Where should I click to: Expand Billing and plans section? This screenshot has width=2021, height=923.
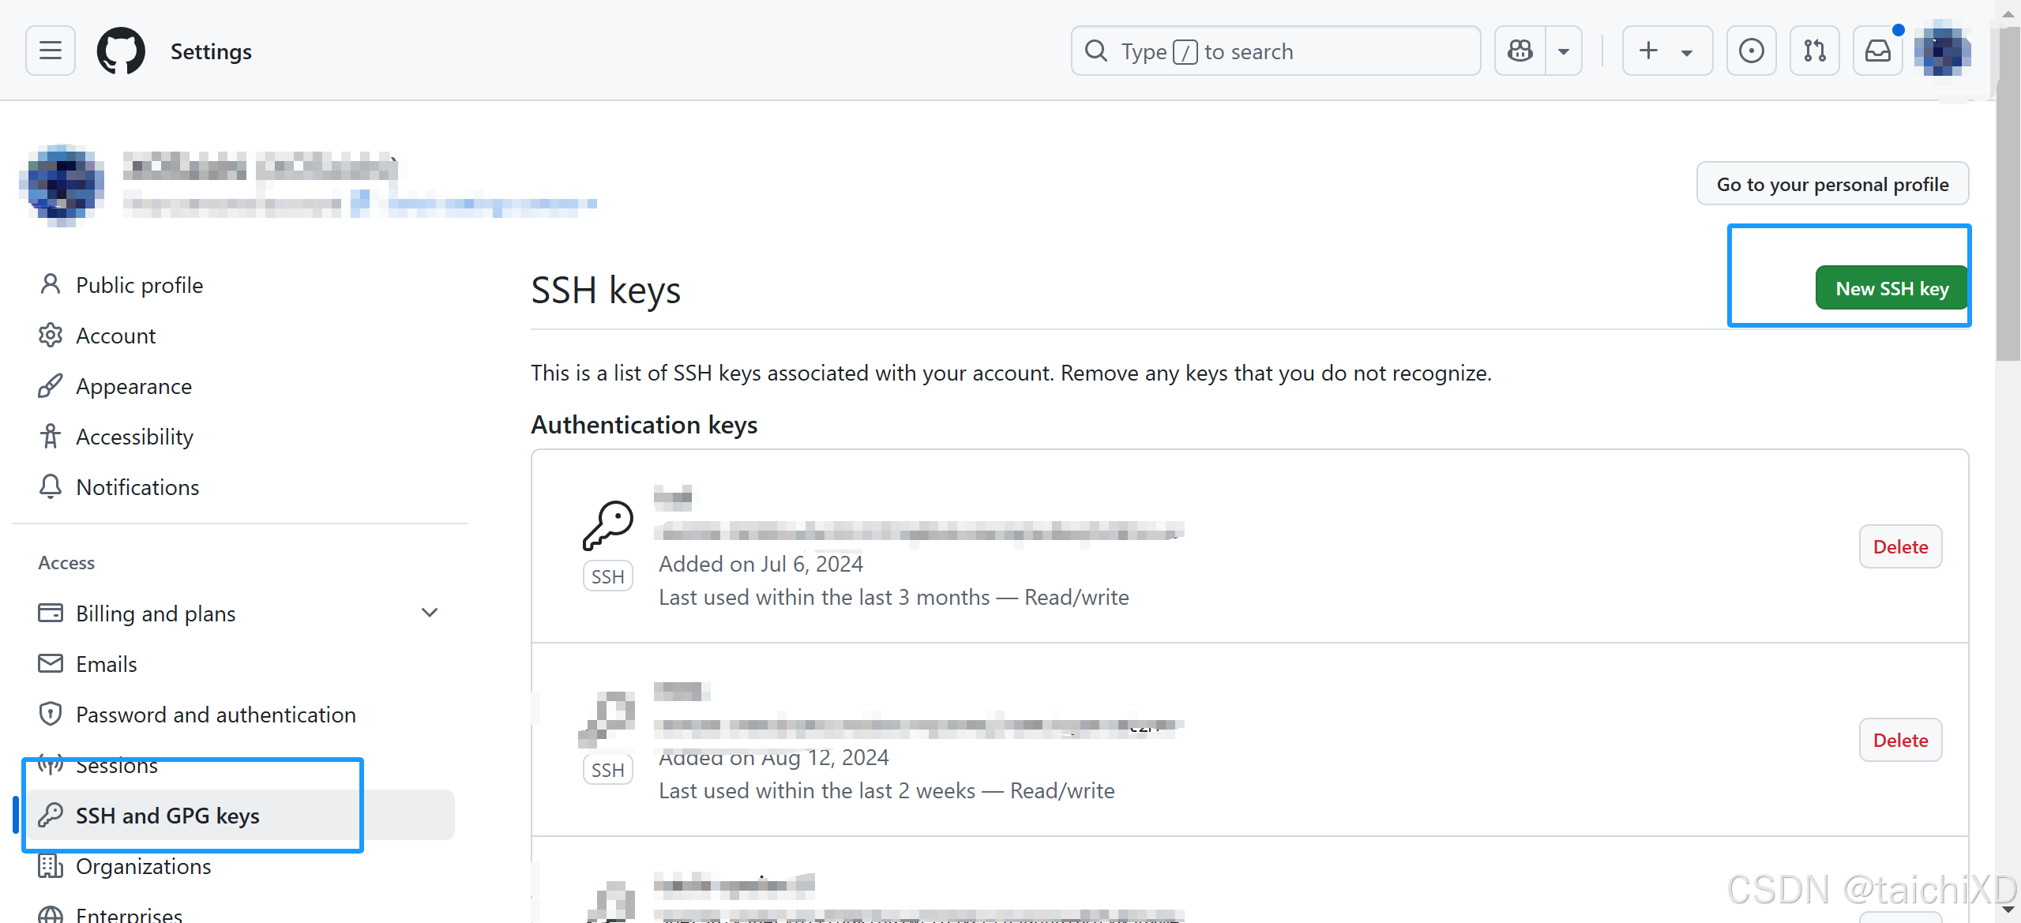pos(429,612)
